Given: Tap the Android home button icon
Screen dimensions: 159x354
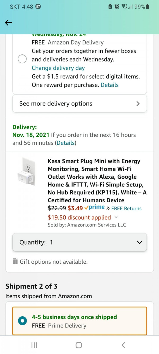Looking at the screenshot, I should [79, 345].
